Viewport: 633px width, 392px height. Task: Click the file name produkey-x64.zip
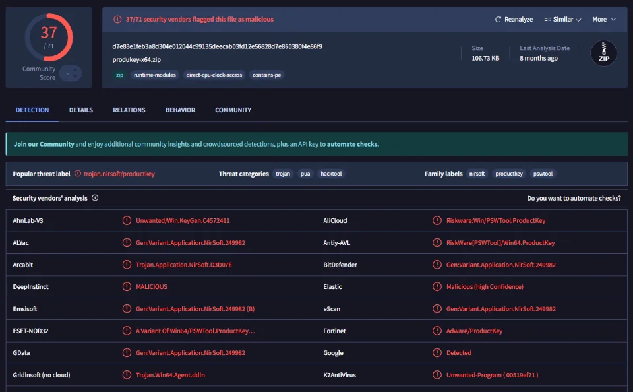tap(136, 59)
